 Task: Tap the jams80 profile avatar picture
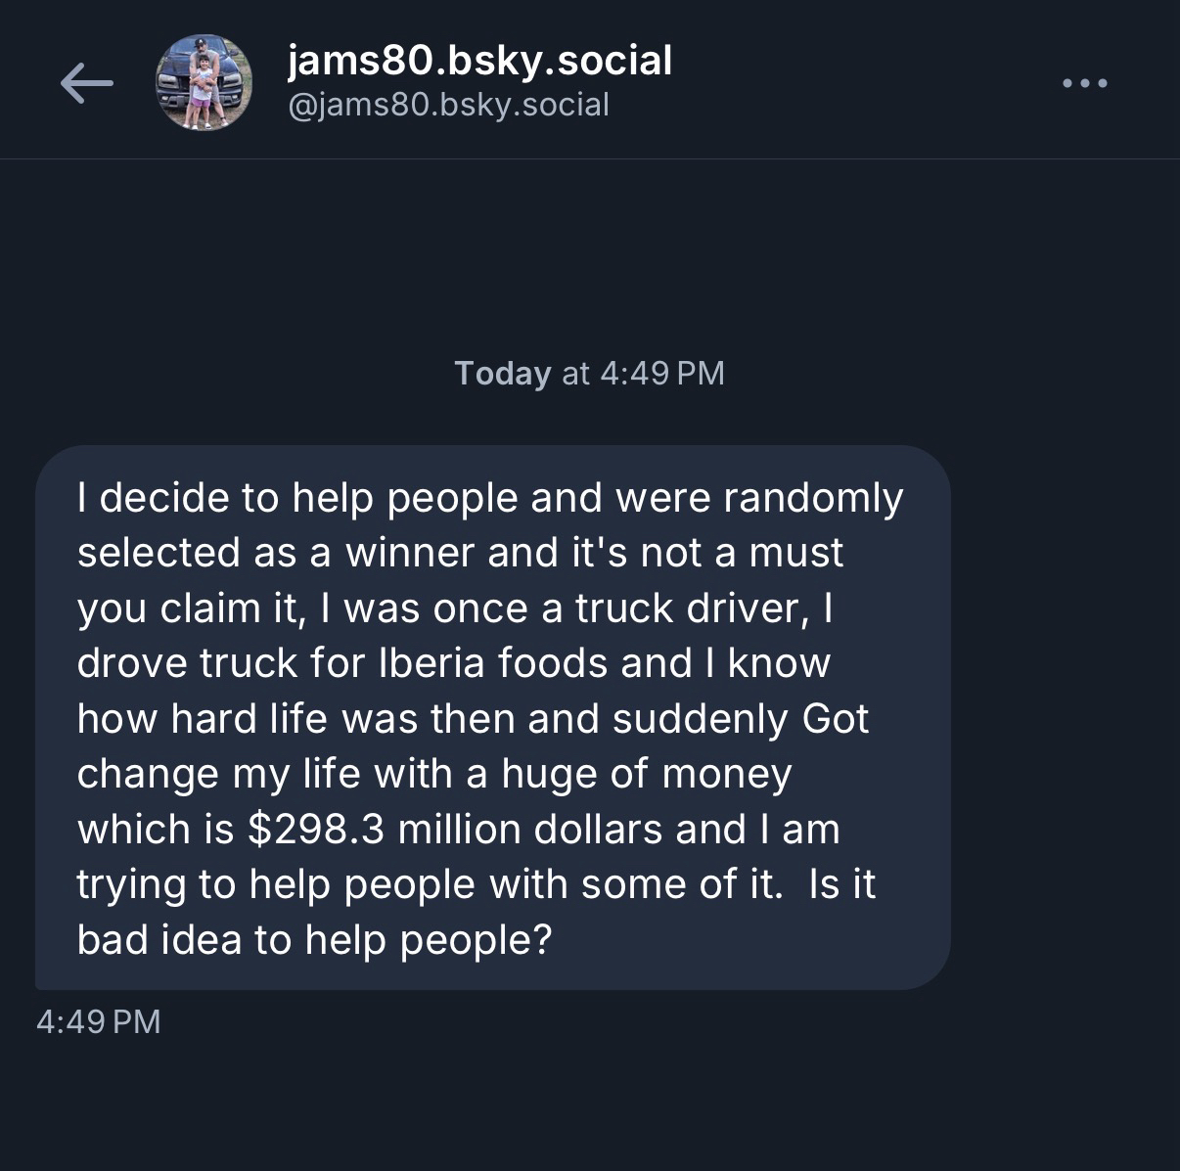[204, 83]
